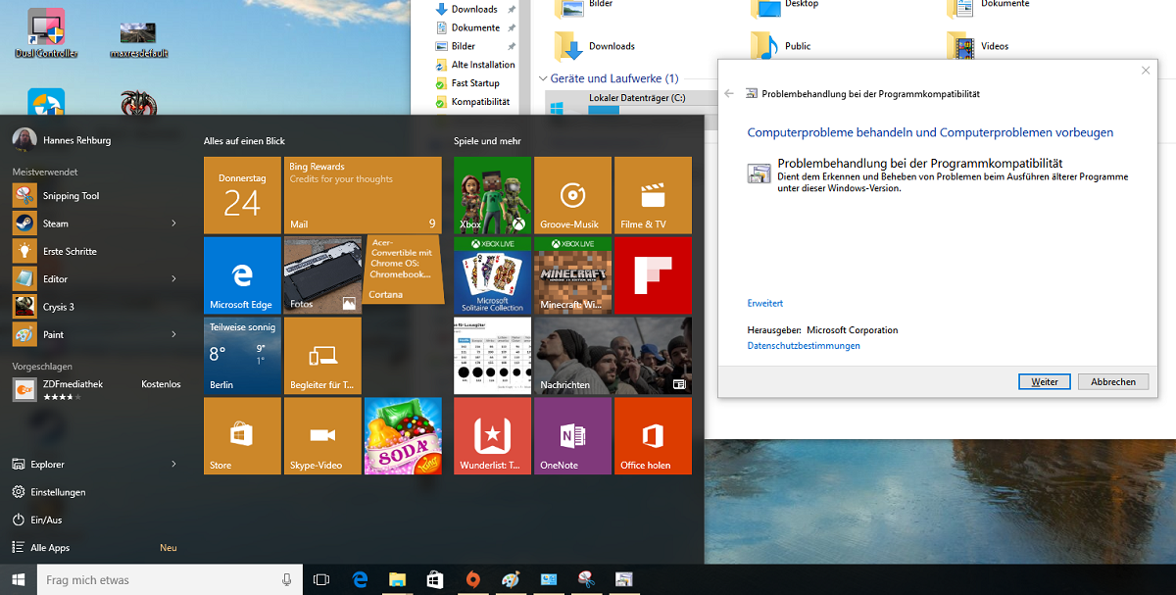Open Paint from the taskbar
The image size is (1176, 595).
coord(511,579)
